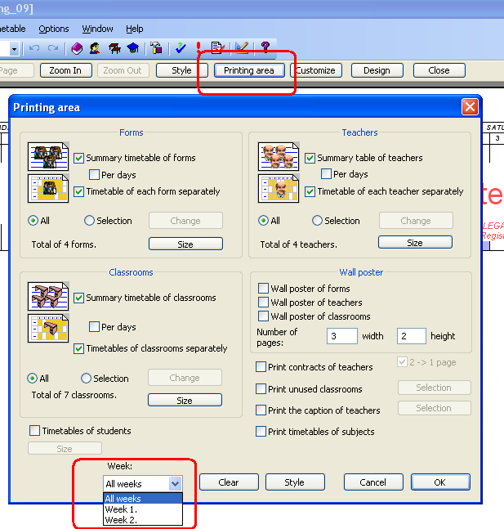Click the Size button under Teachers

pyautogui.click(x=415, y=243)
